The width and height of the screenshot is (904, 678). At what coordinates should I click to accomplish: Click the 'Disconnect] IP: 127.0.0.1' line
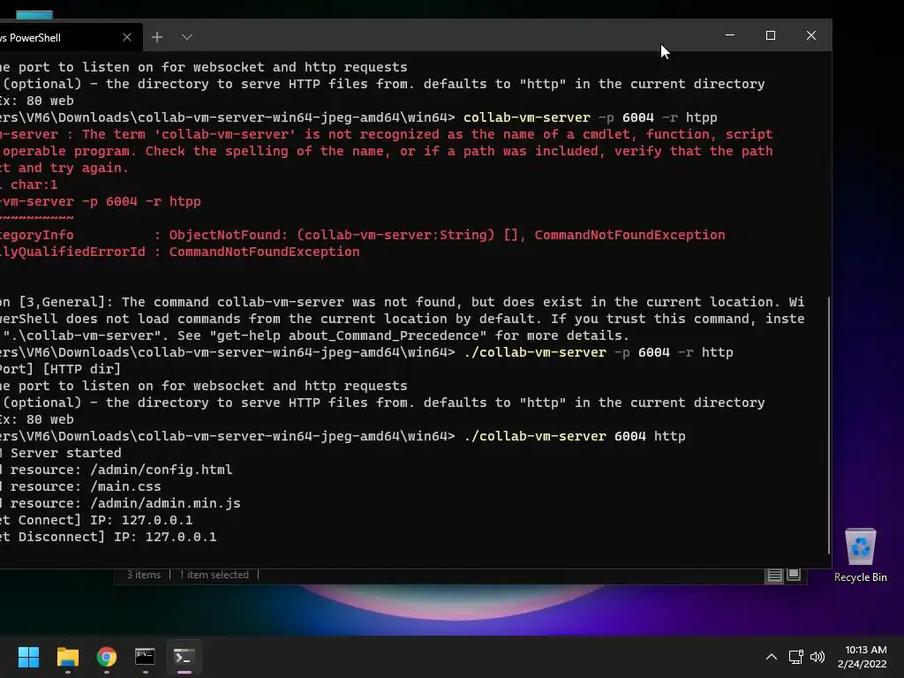pos(109,537)
